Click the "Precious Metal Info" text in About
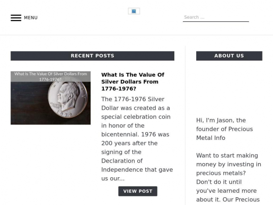 (224, 133)
